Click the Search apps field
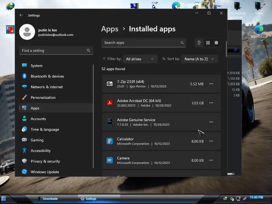 point(144,43)
